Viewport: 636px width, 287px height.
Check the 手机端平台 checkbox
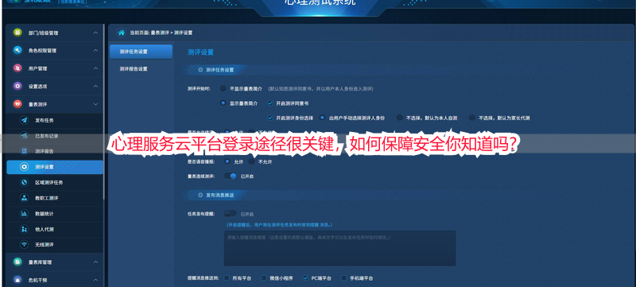(343, 278)
